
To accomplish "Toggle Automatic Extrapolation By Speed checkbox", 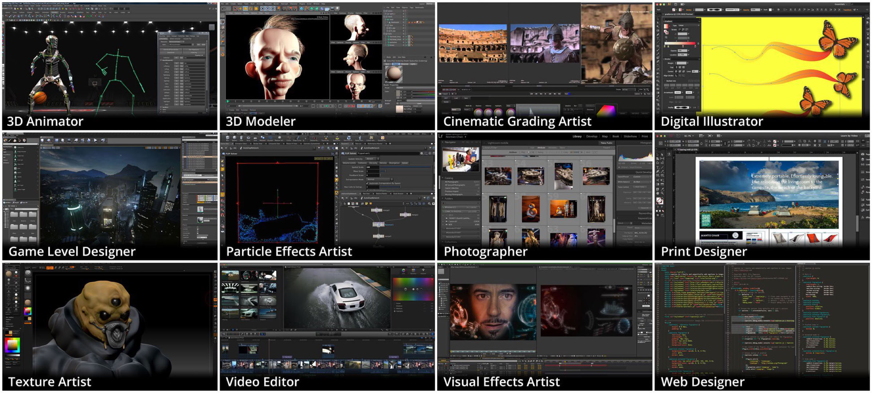I will [367, 183].
